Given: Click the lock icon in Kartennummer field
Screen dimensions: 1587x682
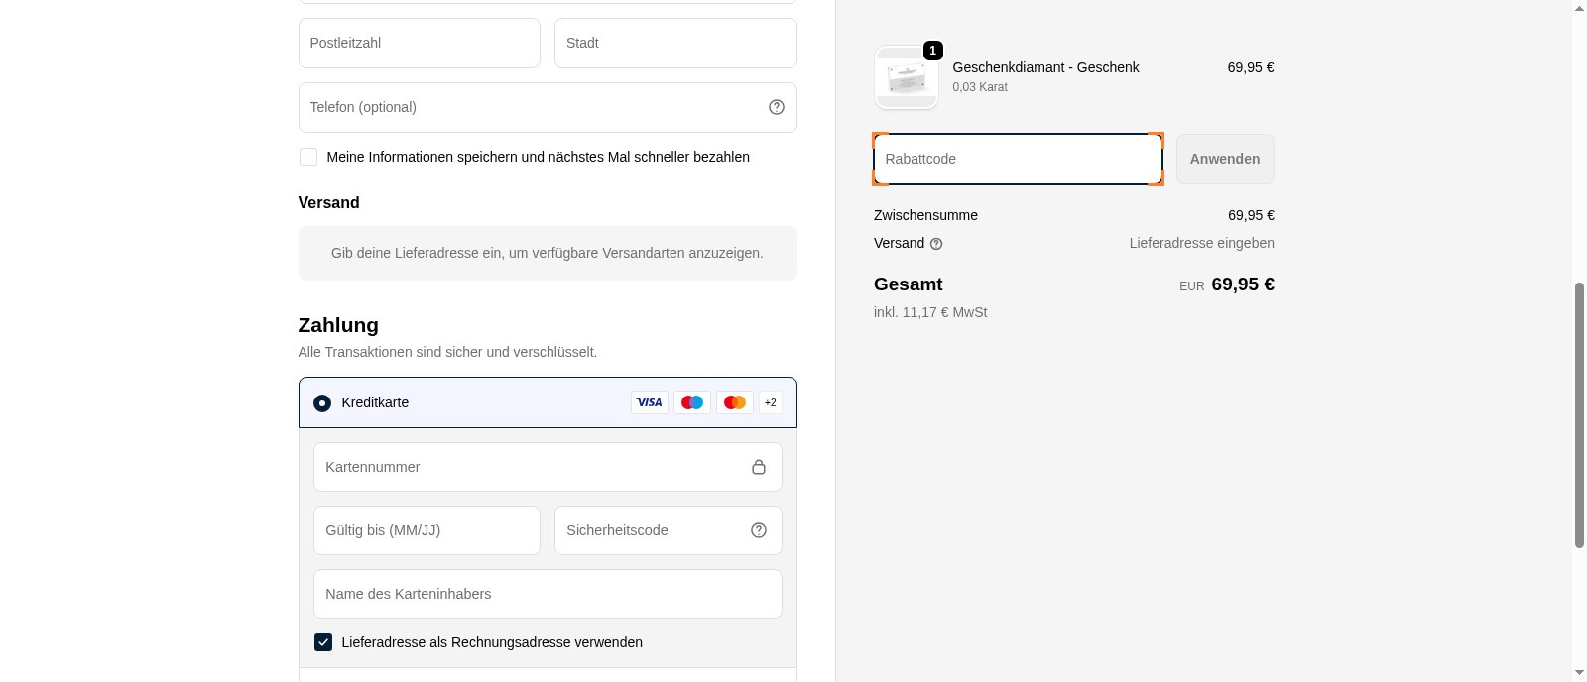Looking at the screenshot, I should pyautogui.click(x=759, y=467).
